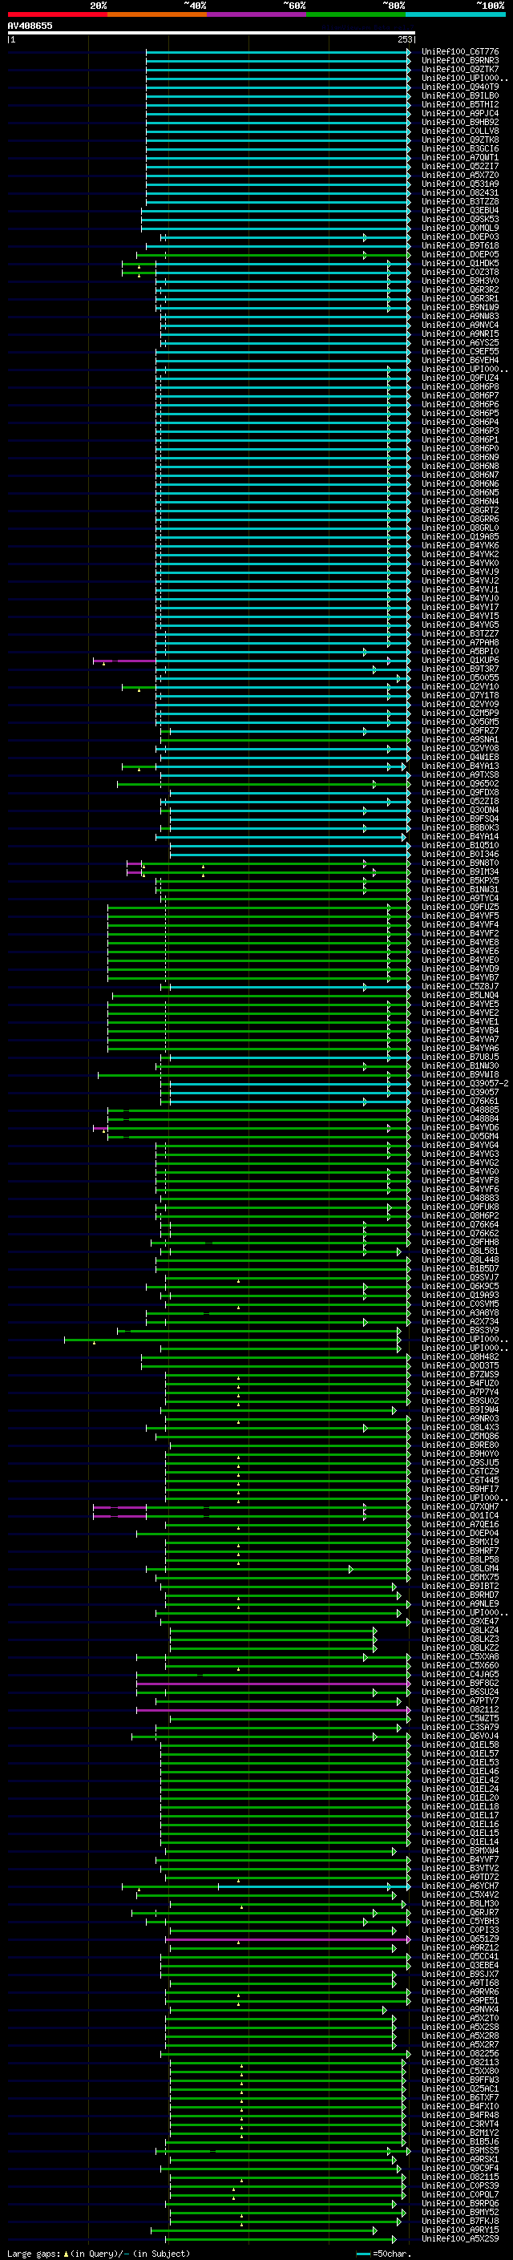513x2260 pixels.
Task: Click the UniRef100_C5X660 label
Action: (x=460, y=1665)
